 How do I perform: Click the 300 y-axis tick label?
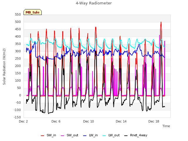click(18, 51)
